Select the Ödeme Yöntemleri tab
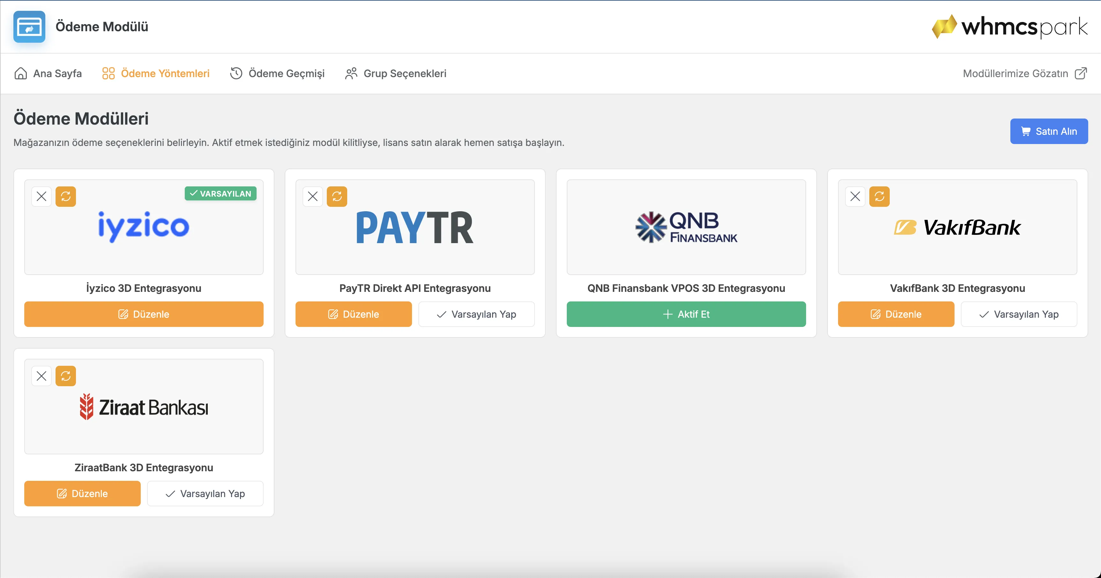 156,73
